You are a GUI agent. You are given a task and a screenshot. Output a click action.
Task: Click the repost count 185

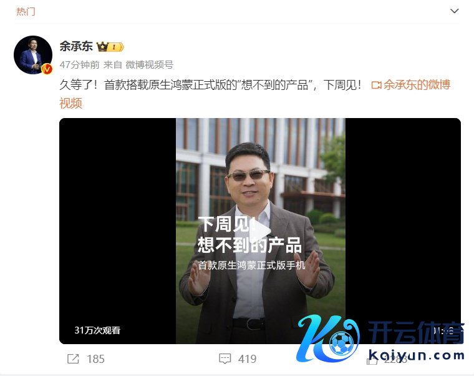pos(95,359)
